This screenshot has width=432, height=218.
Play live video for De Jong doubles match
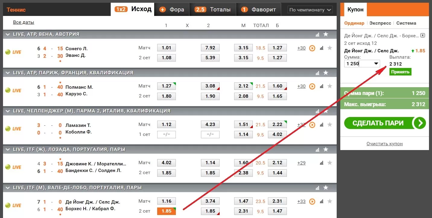click(x=312, y=201)
